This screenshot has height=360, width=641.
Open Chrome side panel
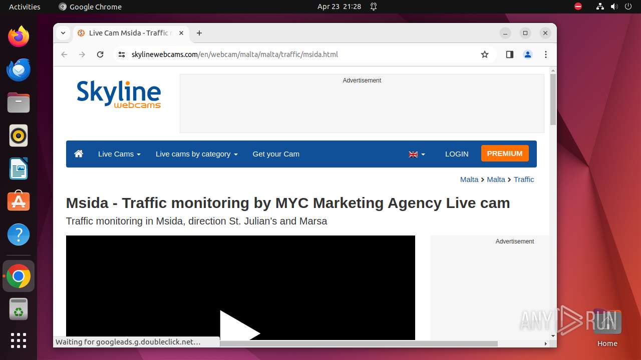coord(510,54)
